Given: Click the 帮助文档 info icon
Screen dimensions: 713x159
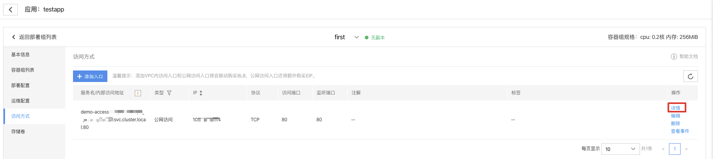Looking at the screenshot, I should (674, 57).
